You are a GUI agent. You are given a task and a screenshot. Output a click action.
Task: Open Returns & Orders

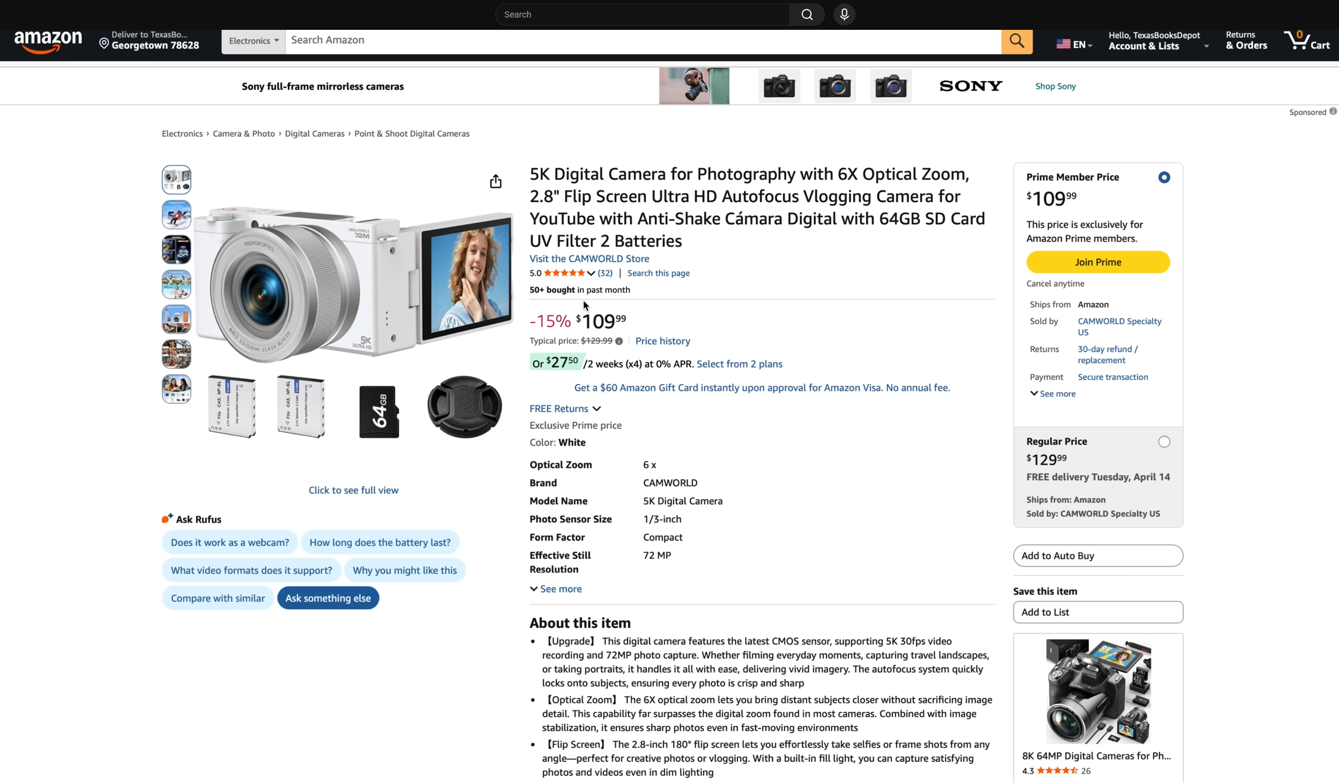click(x=1246, y=40)
